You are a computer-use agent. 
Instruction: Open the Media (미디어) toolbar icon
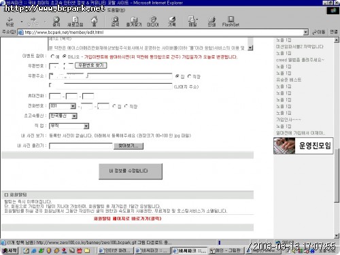[153, 22]
